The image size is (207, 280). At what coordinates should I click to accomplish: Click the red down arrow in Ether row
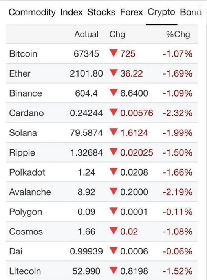[x=114, y=73]
